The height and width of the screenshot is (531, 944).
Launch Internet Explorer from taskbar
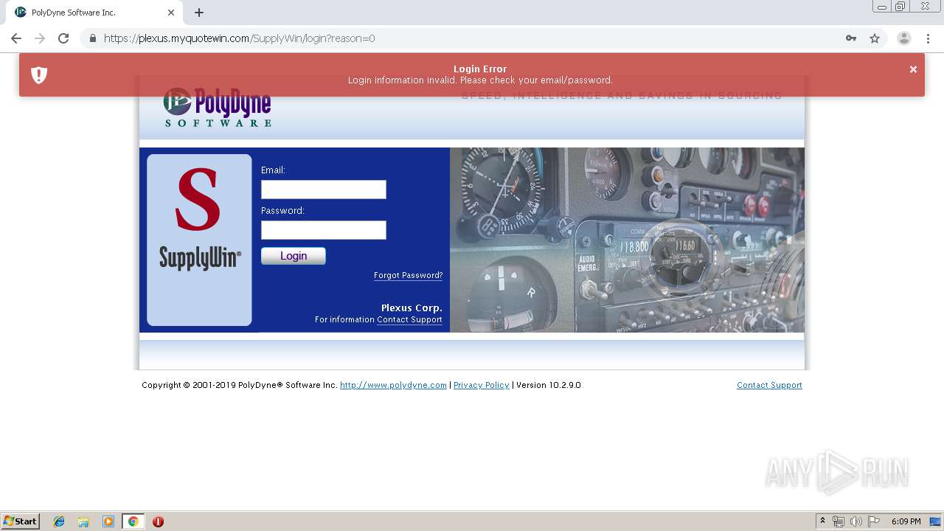59,521
